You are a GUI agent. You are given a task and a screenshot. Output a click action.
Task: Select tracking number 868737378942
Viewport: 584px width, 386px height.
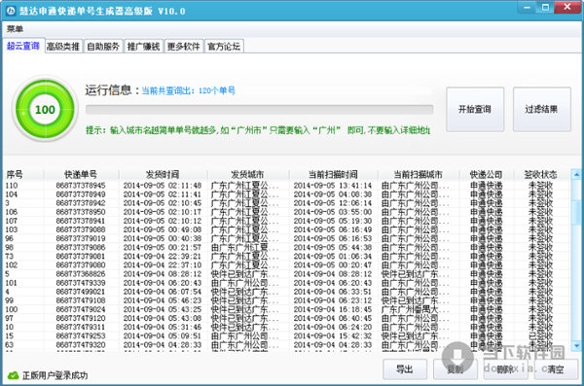tap(81, 203)
